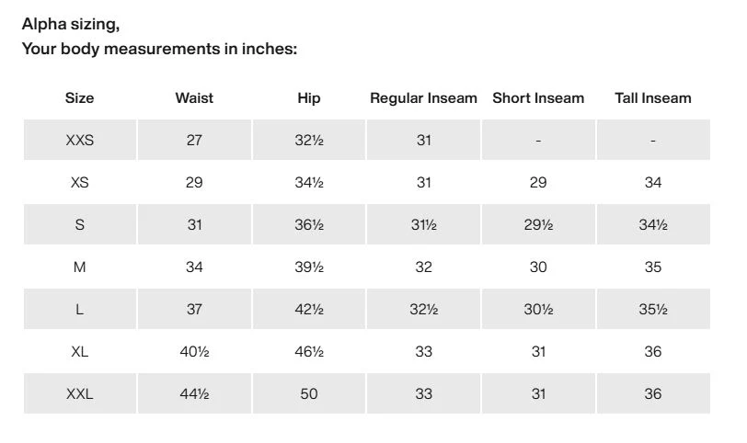Click waist value 44½ for XXL
Screen dimensions: 747x443
click(x=194, y=393)
